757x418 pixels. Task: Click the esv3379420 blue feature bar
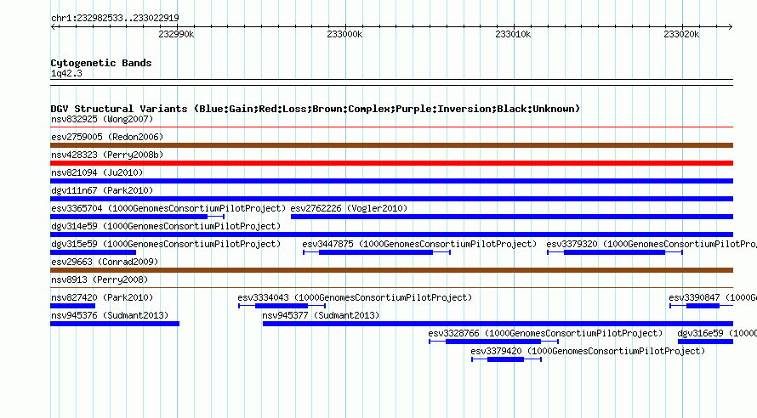[505, 359]
